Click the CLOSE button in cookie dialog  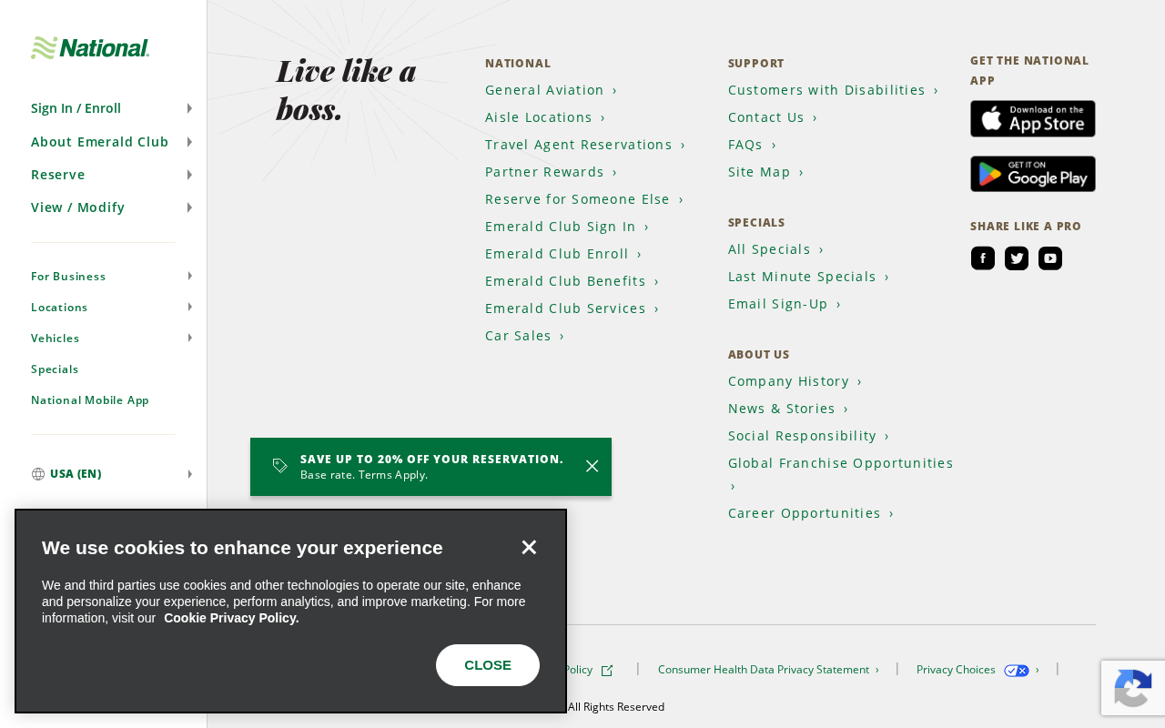pyautogui.click(x=488, y=665)
